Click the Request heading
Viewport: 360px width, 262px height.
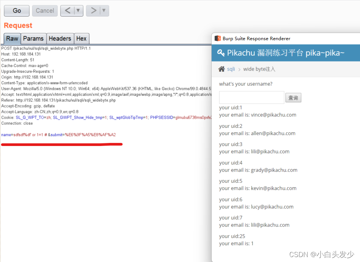click(18, 25)
